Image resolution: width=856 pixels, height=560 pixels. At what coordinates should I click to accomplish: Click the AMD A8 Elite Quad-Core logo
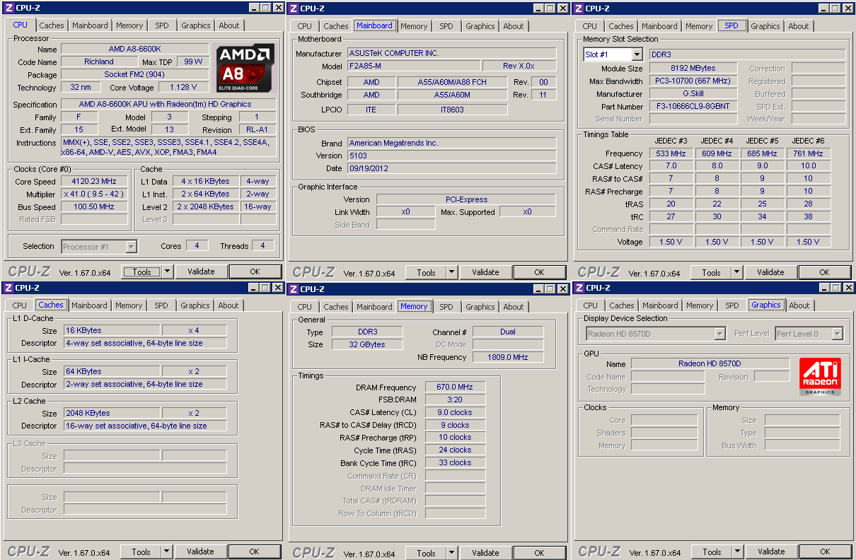tap(245, 69)
